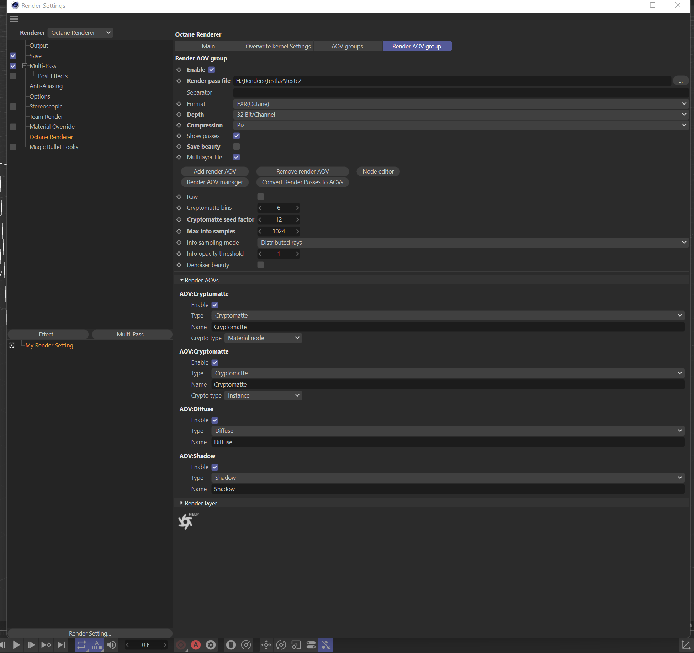The height and width of the screenshot is (653, 694).
Task: Click the Go to End icon
Action: click(62, 645)
